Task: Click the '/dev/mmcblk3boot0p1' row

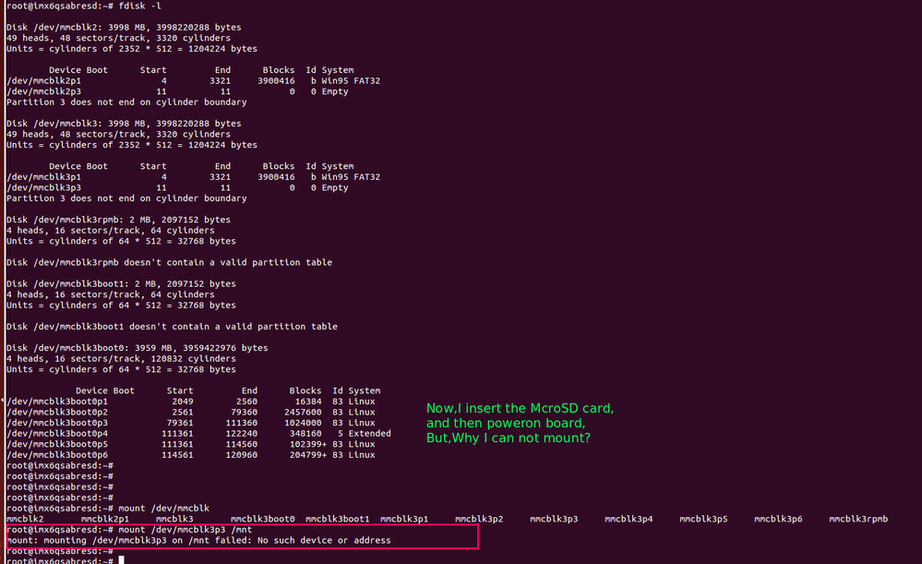Action: tap(190, 402)
